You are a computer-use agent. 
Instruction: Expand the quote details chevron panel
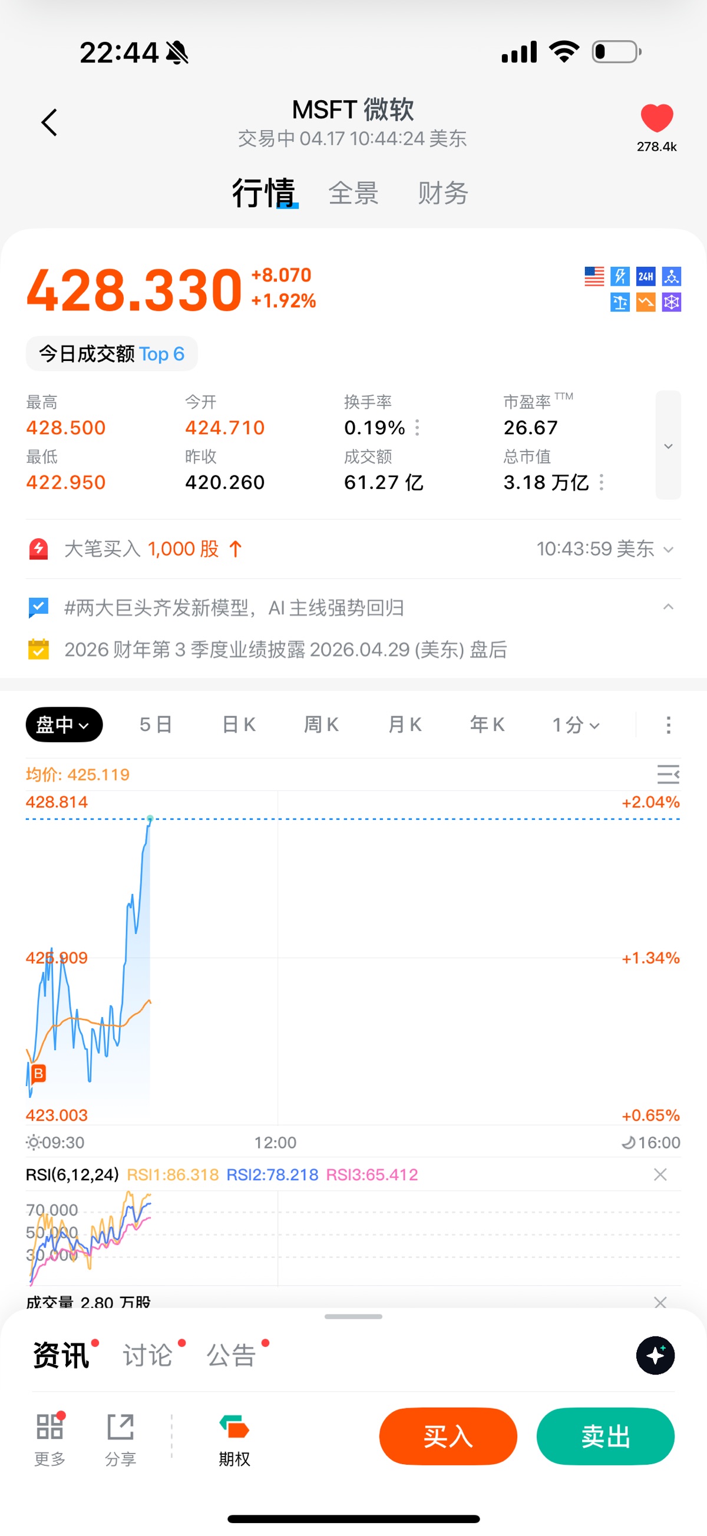tap(668, 445)
